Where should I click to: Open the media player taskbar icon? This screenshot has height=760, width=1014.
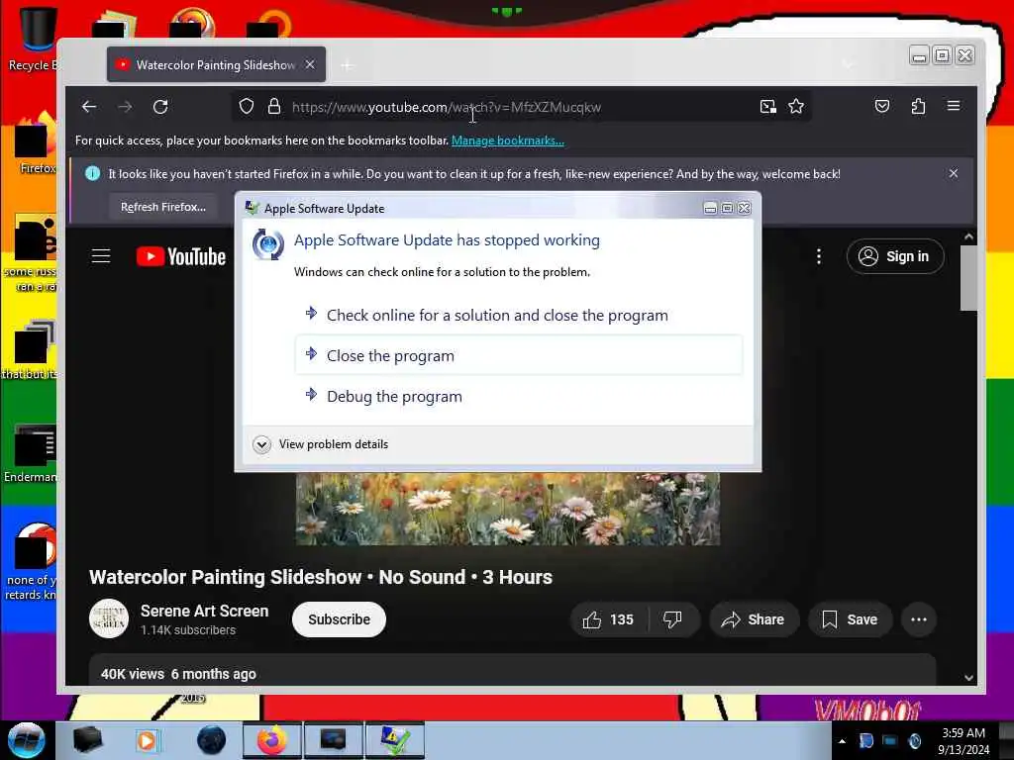[148, 740]
